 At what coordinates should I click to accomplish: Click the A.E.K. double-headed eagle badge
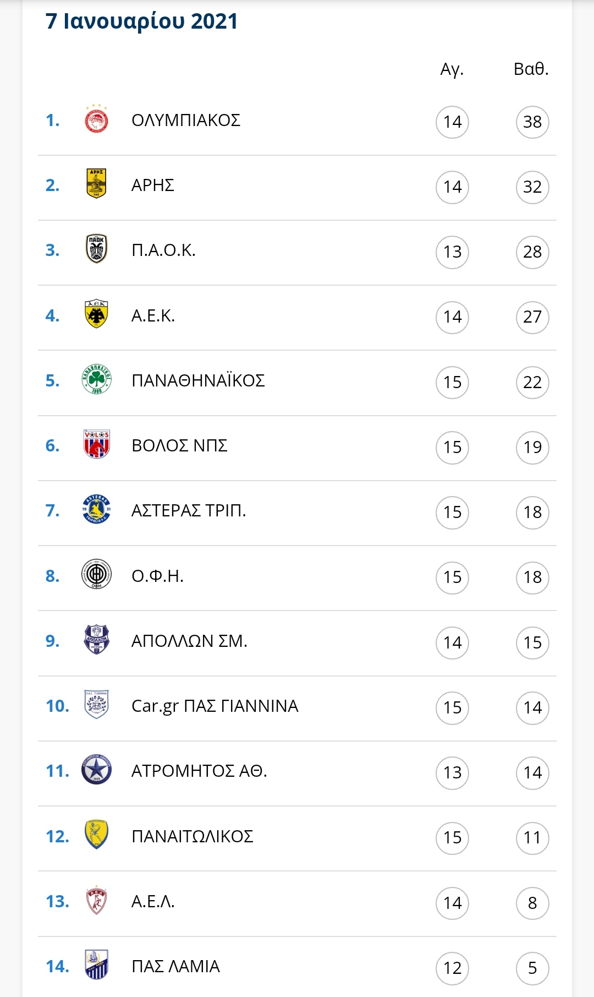(x=96, y=314)
